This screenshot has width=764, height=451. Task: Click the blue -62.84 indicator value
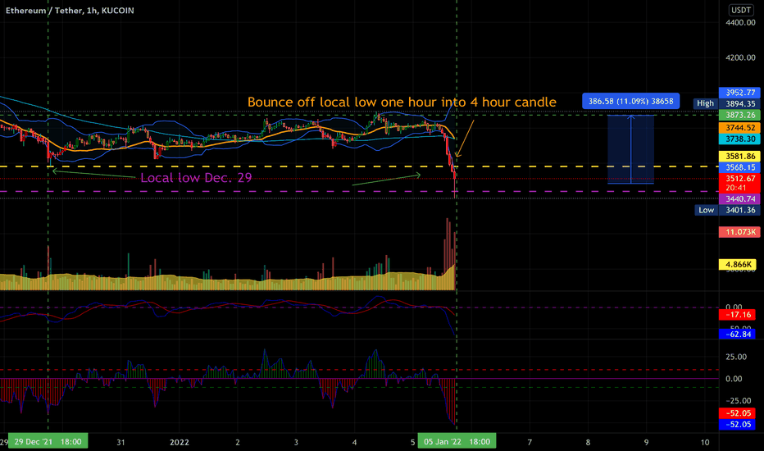tap(738, 335)
